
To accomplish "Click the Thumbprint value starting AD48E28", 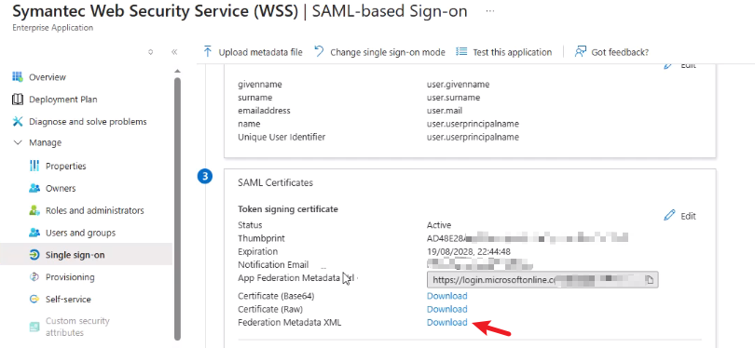I will pos(528,238).
